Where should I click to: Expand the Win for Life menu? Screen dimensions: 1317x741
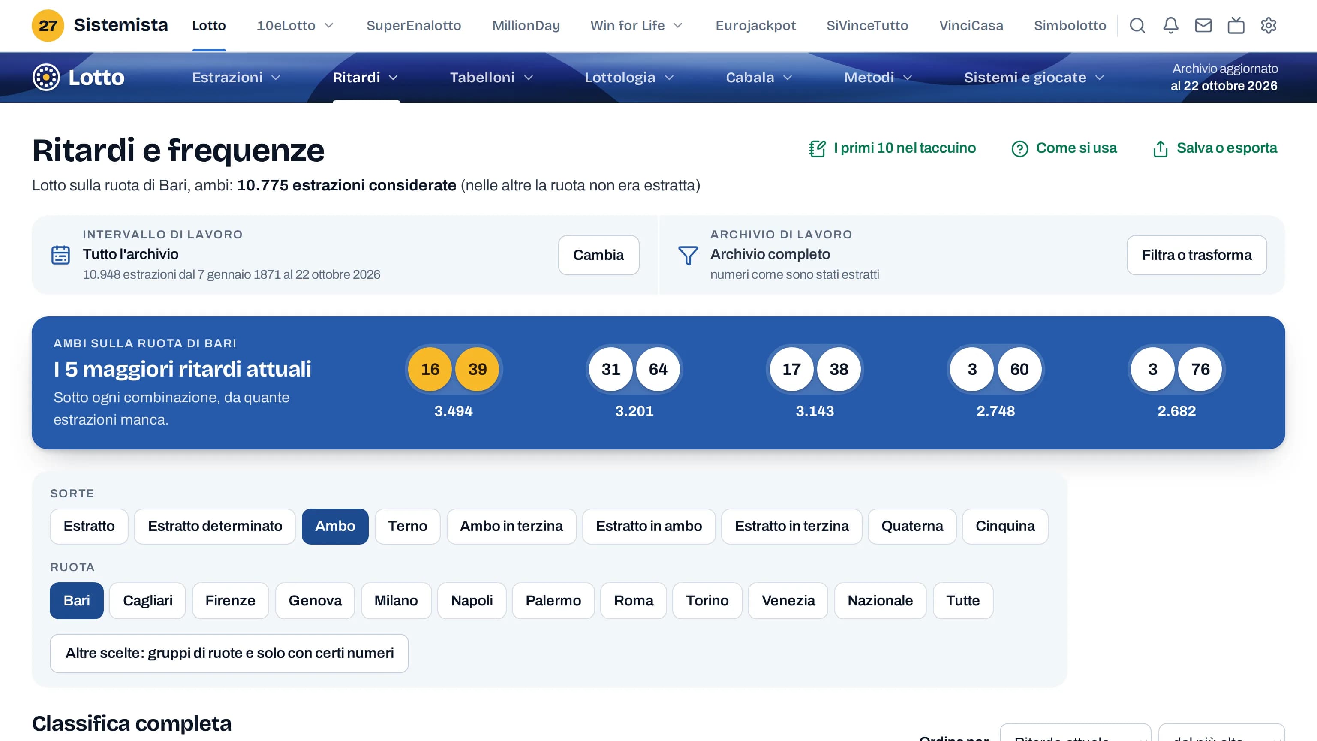[x=637, y=26]
